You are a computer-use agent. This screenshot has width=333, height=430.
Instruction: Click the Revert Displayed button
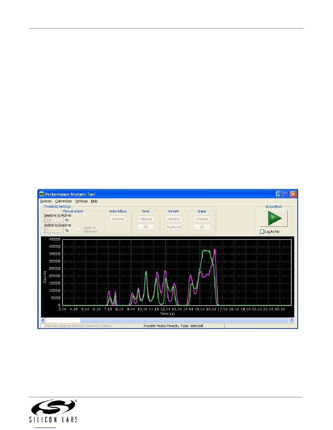pyautogui.click(x=174, y=227)
